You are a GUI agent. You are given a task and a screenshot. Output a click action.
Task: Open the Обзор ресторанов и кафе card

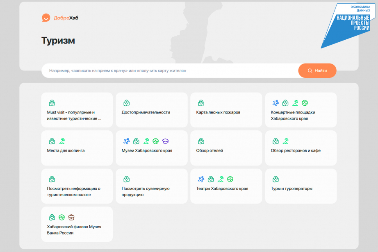301,148
